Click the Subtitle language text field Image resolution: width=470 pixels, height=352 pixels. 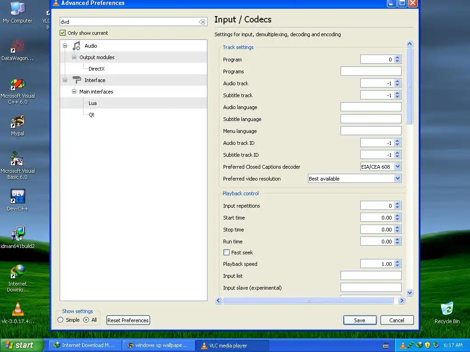pos(371,119)
